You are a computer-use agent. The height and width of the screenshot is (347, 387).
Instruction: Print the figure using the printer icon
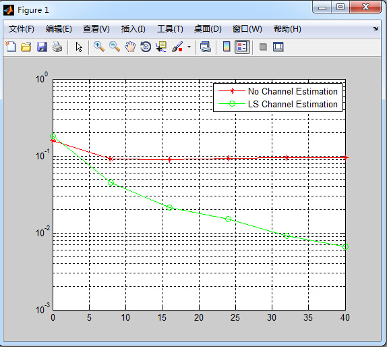click(x=57, y=47)
